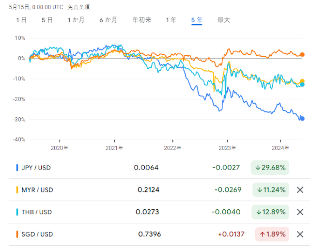Select the 5年 range tab

tap(197, 20)
